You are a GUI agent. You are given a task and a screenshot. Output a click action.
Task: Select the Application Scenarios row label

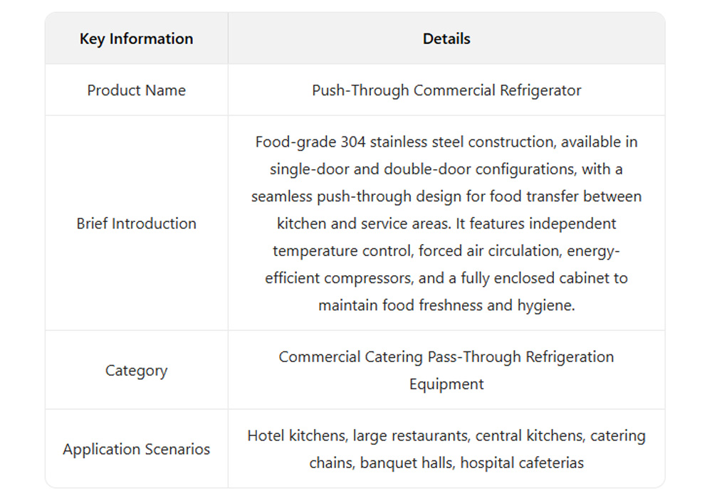(136, 450)
